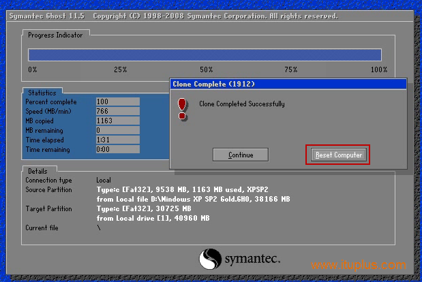This screenshot has height=282, width=422.
Task: Click the Continue button
Action: click(x=241, y=155)
